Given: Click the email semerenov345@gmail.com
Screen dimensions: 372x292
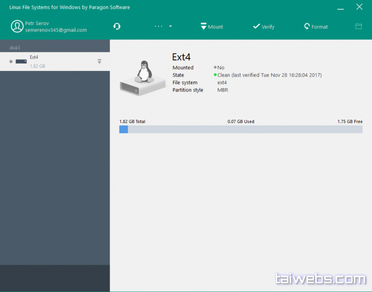Looking at the screenshot, I should coord(56,30).
